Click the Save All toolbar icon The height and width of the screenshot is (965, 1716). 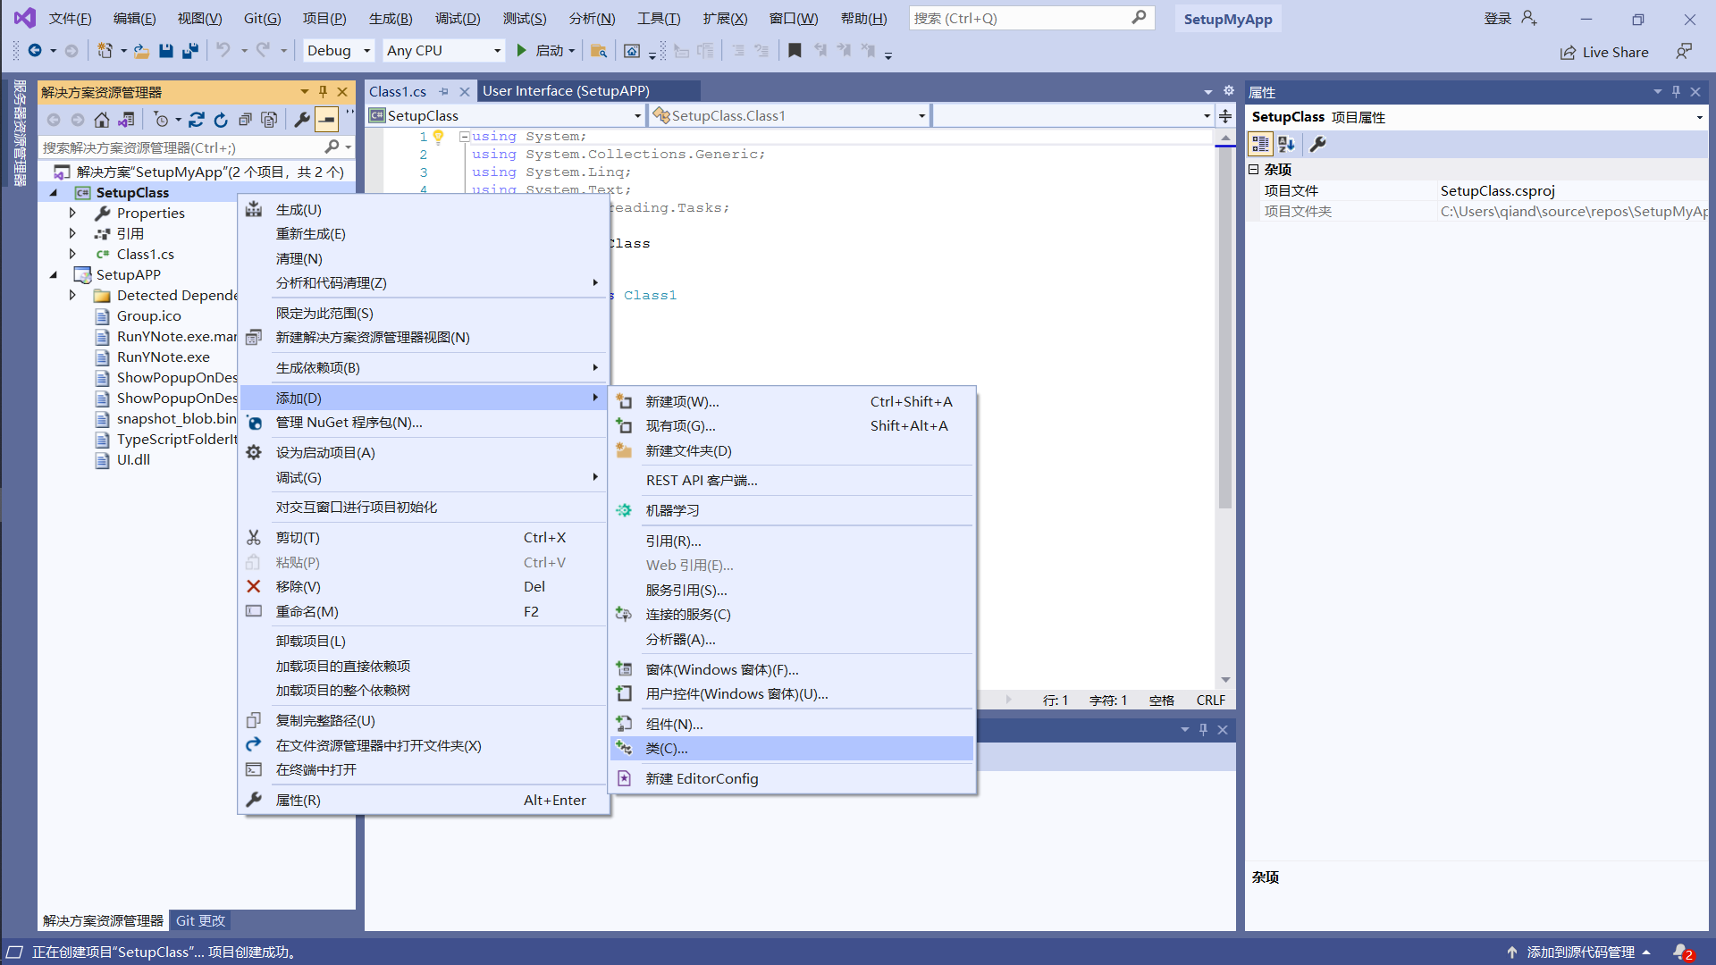pos(189,51)
